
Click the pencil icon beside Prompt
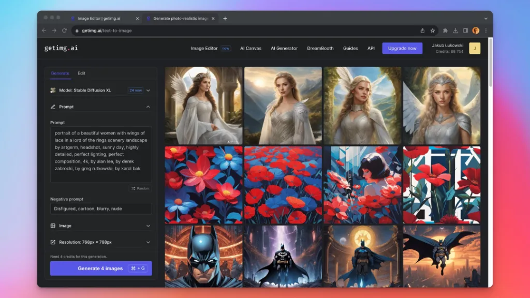point(53,107)
